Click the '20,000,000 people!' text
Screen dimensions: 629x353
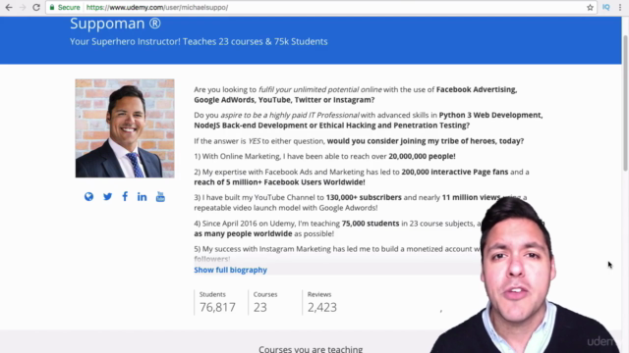[422, 156]
